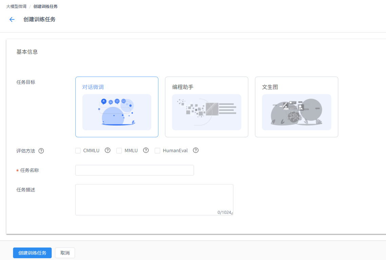Screen dimensions: 386x260
Task: Click the 文生图 illustration image
Action: pos(296,112)
